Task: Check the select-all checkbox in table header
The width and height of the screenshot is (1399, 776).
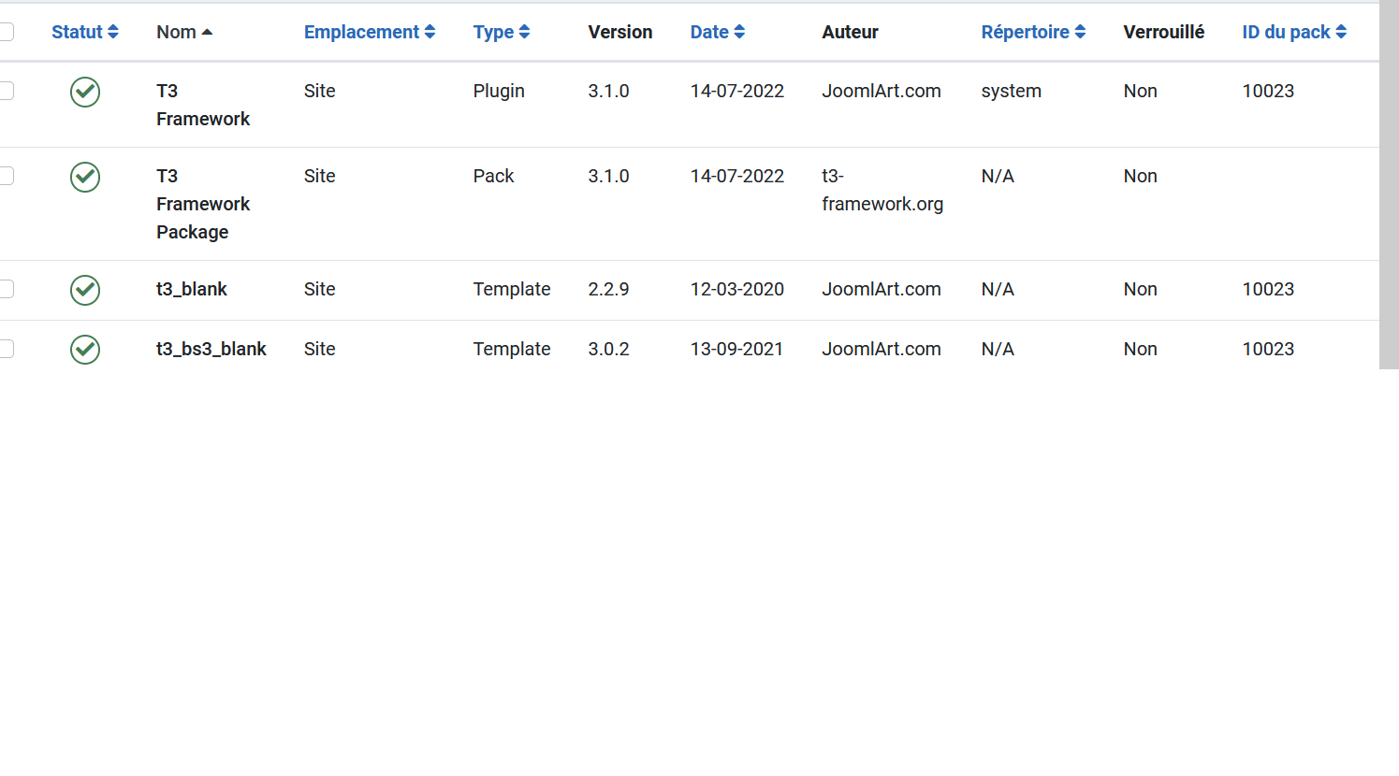Action: (6, 32)
